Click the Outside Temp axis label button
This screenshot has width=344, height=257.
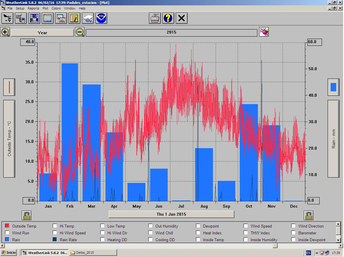(x=9, y=139)
